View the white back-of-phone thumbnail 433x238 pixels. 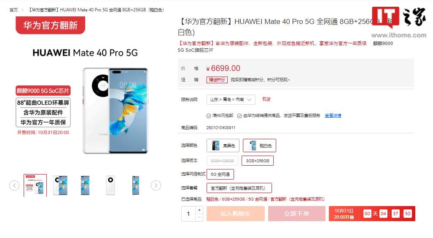click(110, 185)
